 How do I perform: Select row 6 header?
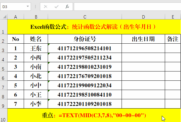tap(4, 76)
